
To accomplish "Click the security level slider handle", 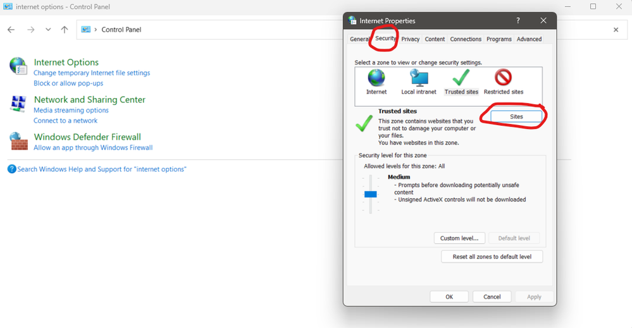I will coord(371,195).
